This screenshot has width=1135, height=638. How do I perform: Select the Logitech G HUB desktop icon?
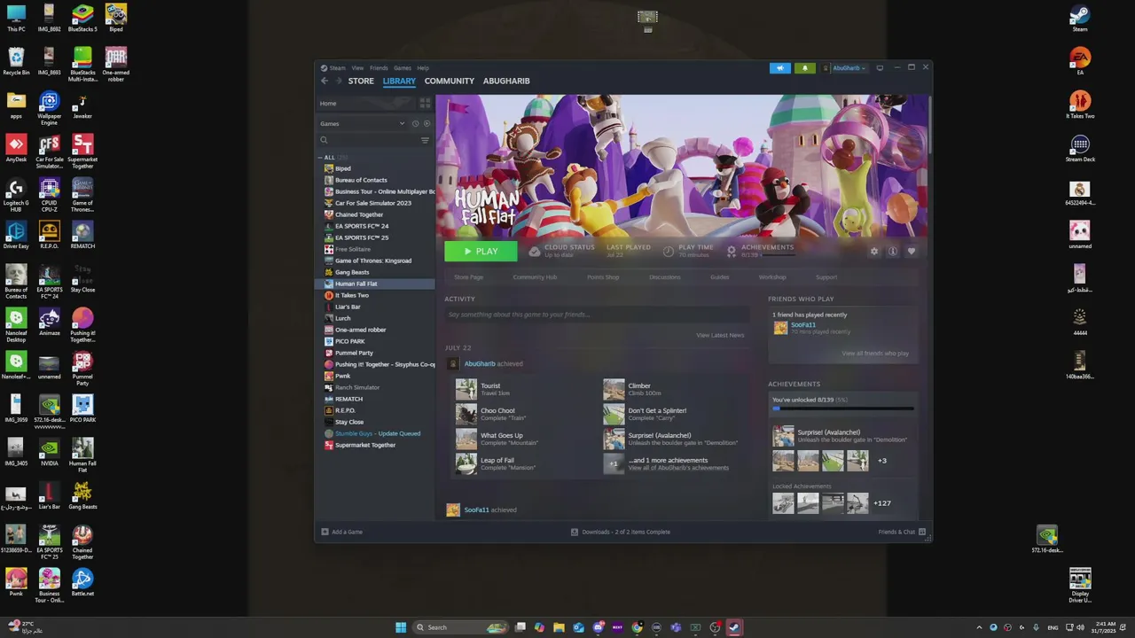[x=16, y=193]
